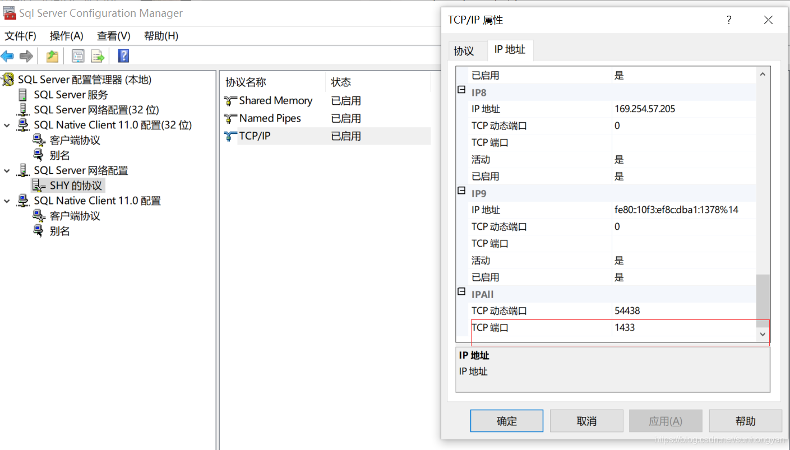
Task: Click the Up one level folder icon
Action: [52, 56]
